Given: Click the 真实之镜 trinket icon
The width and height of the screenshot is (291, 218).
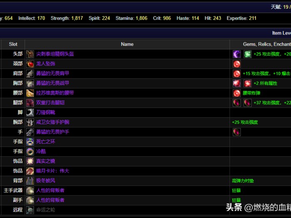Looking at the screenshot, I should tap(30, 161).
